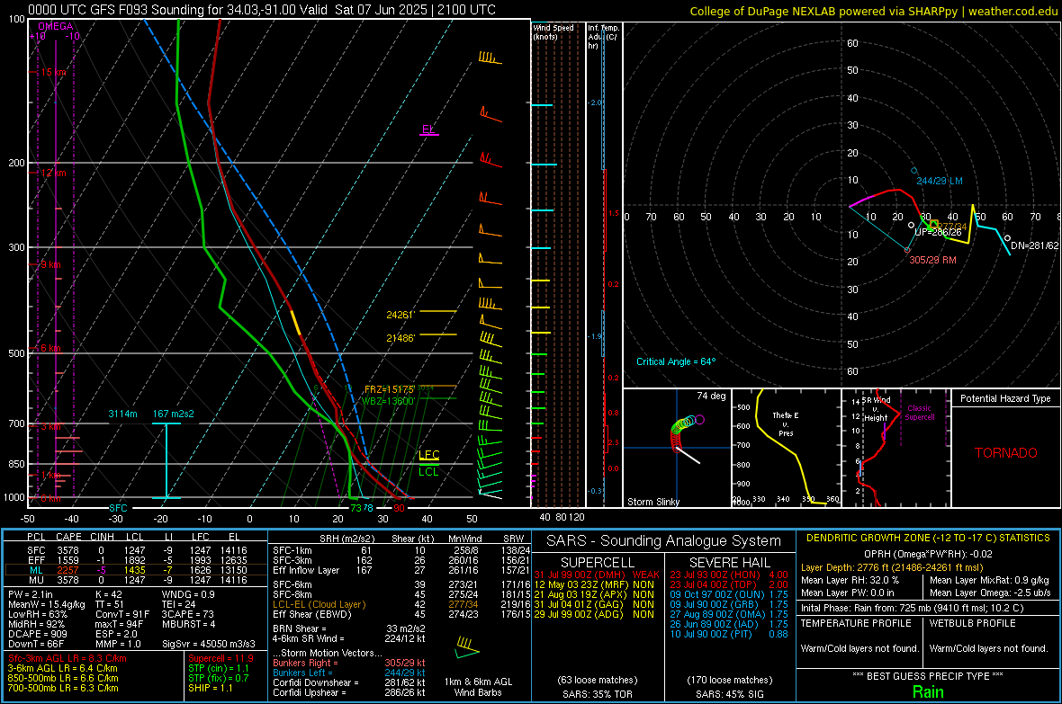Click the Storm Slinky caption
Screen dimensions: 1062x704
click(652, 502)
